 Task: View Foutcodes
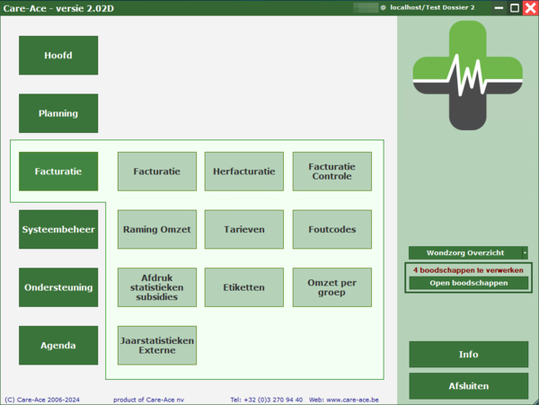pyautogui.click(x=331, y=230)
